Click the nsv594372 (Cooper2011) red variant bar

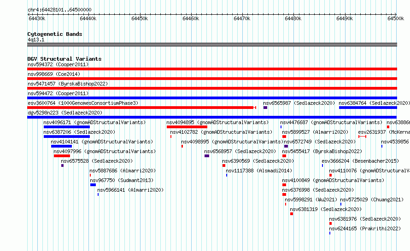pos(212,69)
